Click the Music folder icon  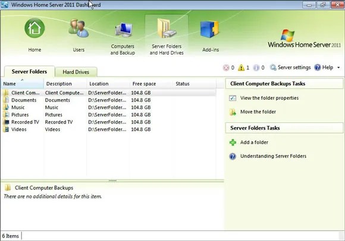6,107
